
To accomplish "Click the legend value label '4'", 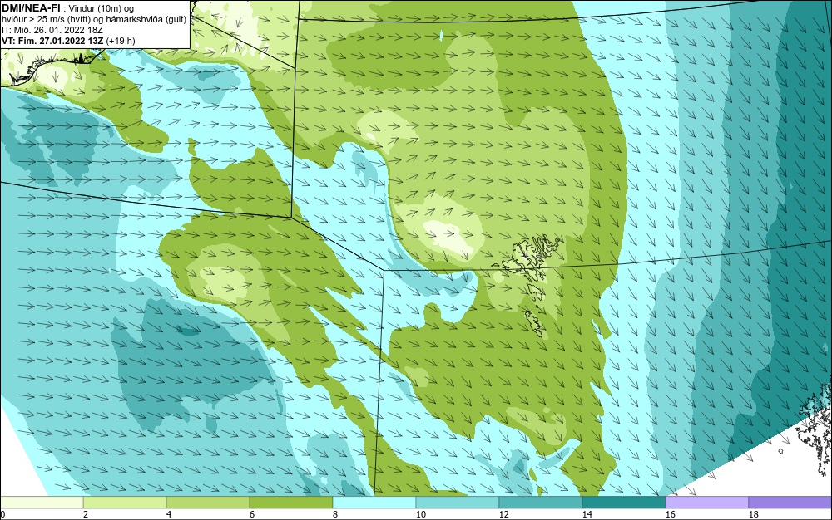I will click(169, 514).
